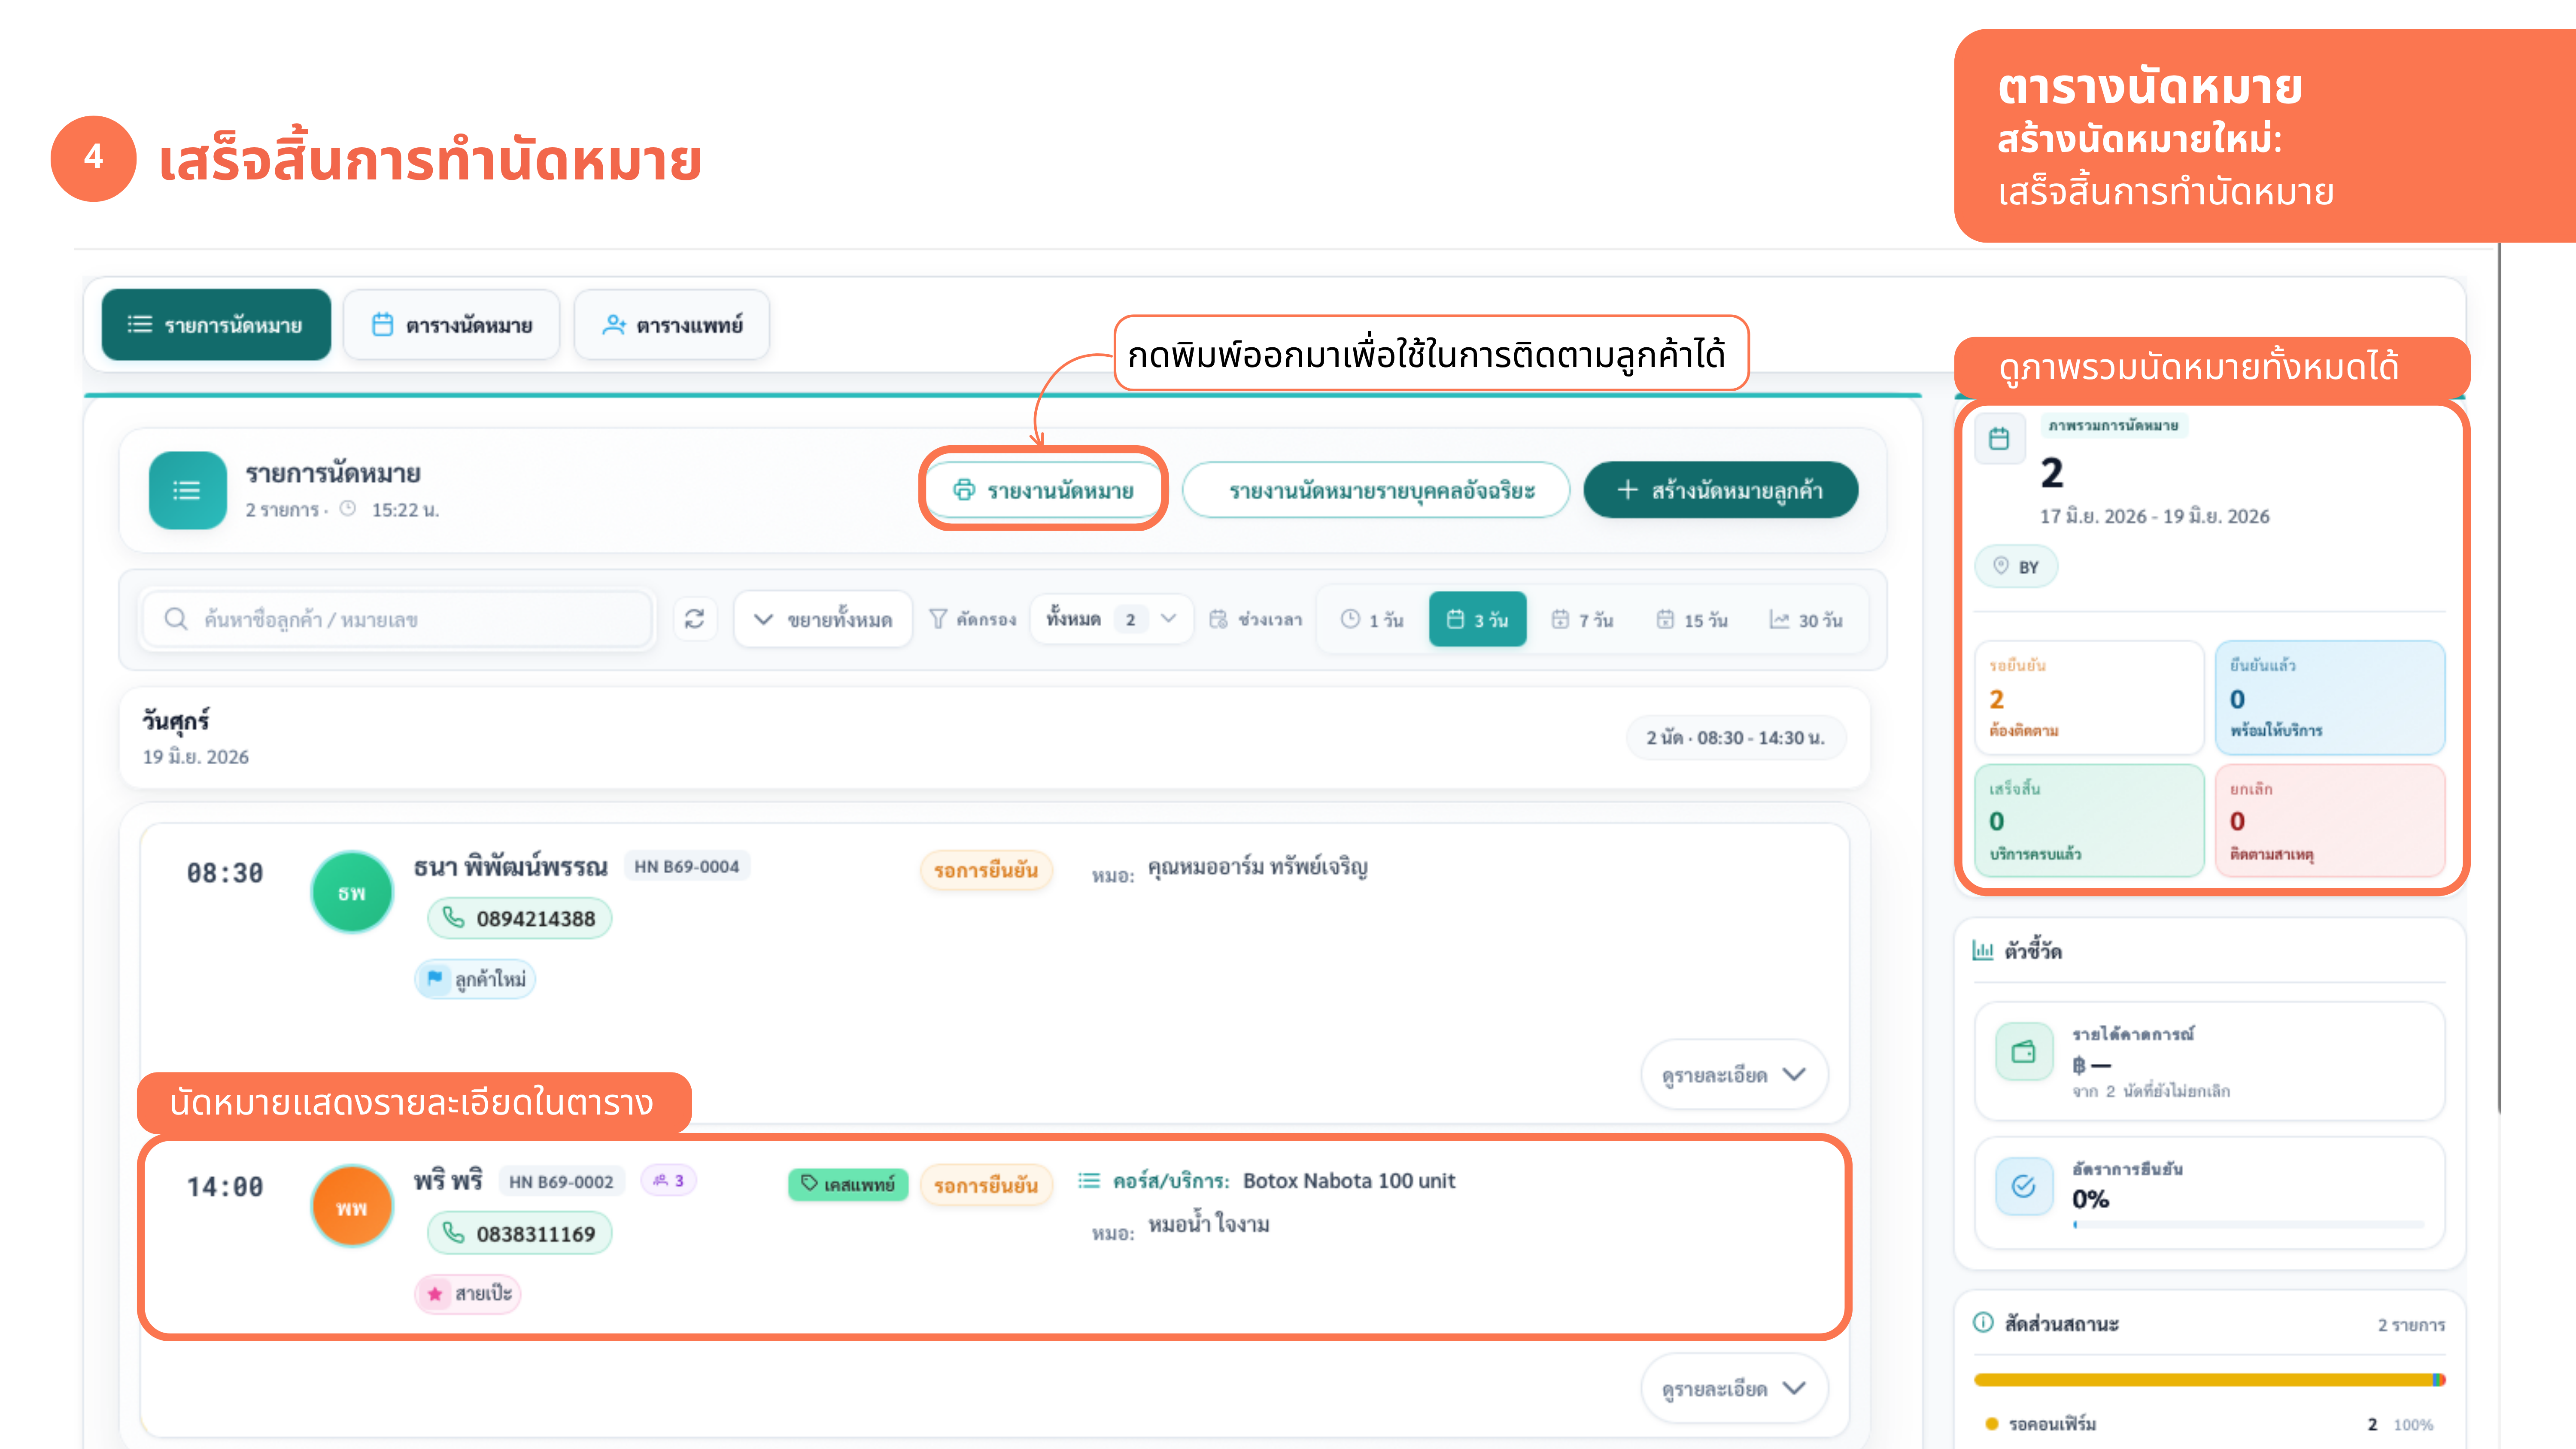Click the ลูกค้าใหม่ flag tag
The height and width of the screenshot is (1449, 2576).
pyautogui.click(x=475, y=979)
